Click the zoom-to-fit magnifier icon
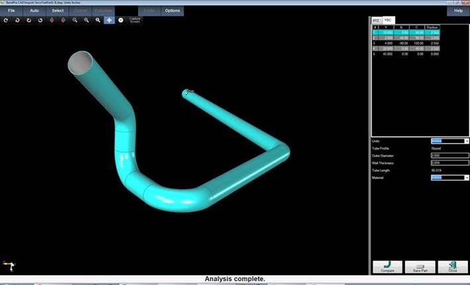The height and width of the screenshot is (285, 470). coord(97,20)
